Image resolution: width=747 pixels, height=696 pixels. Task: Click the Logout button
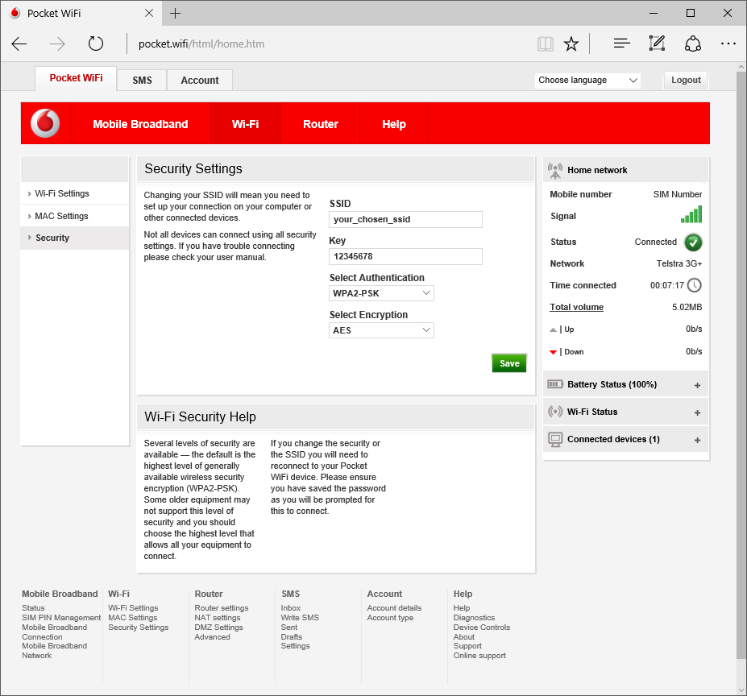686,80
